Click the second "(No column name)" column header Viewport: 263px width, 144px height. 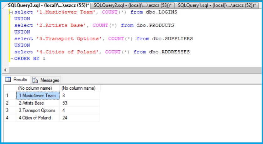click(x=78, y=88)
